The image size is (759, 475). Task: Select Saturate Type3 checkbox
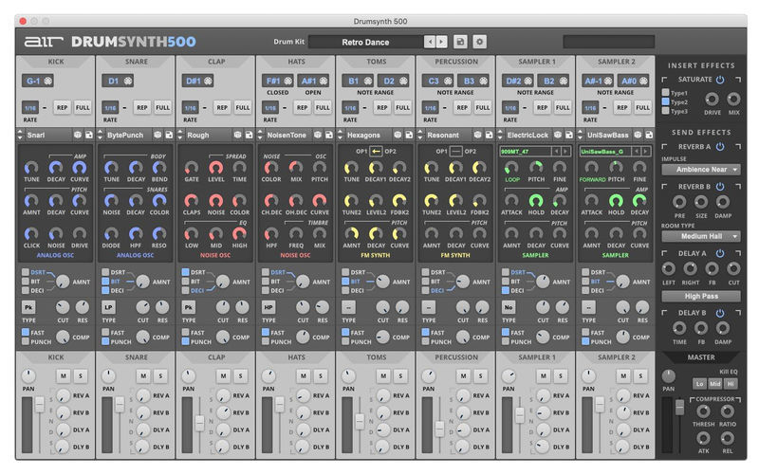point(666,111)
